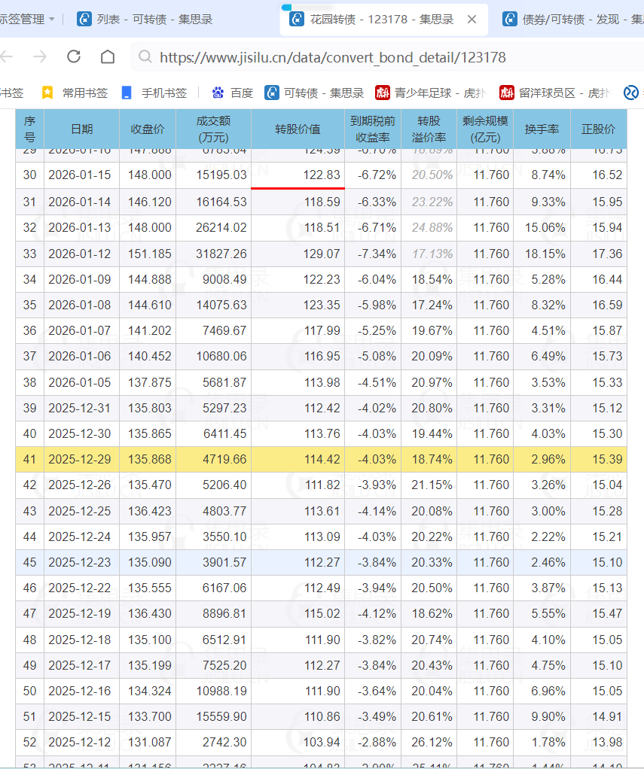Open the 百度 bookmark

pyautogui.click(x=233, y=93)
